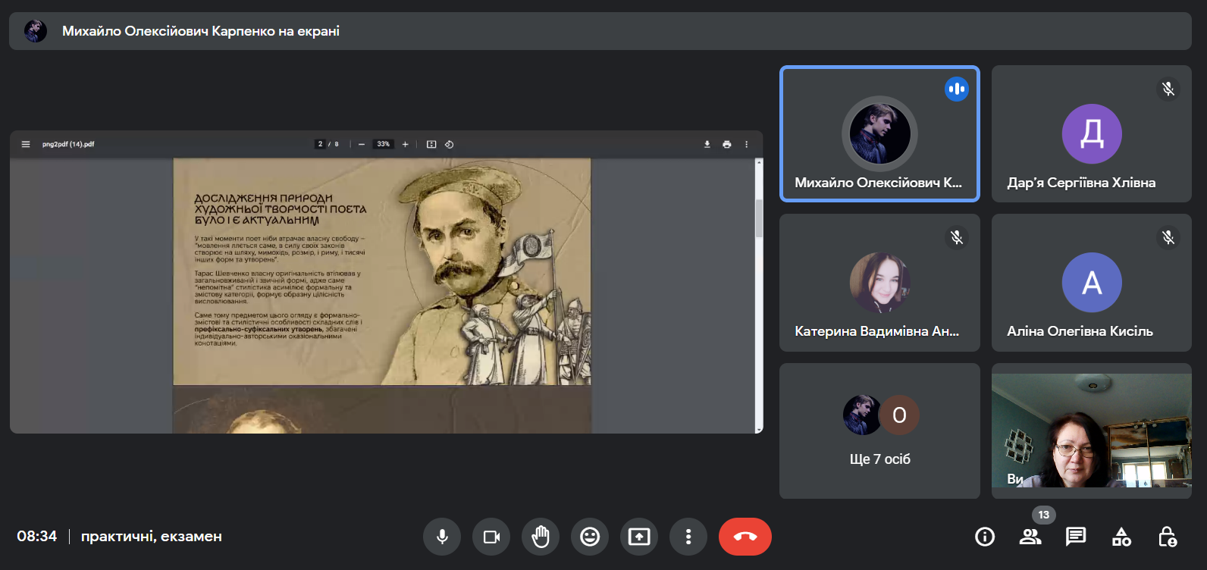
Task: Click the PDF vertical scrollbar
Action: 759,218
